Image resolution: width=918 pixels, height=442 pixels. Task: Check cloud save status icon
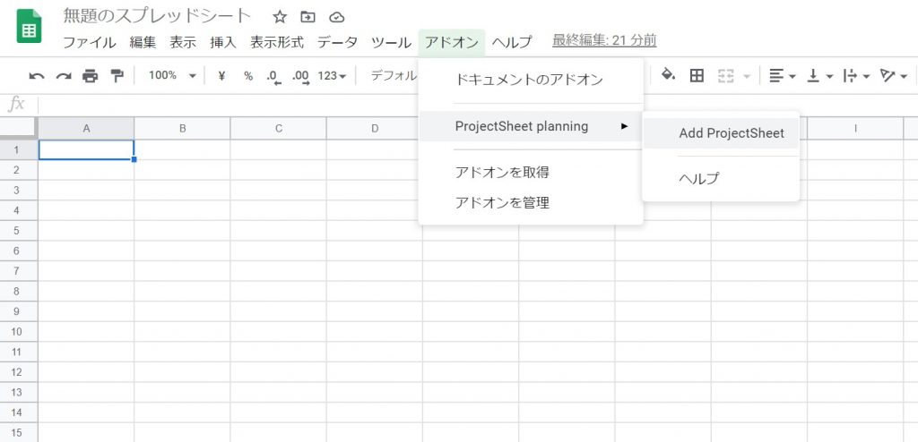click(337, 17)
